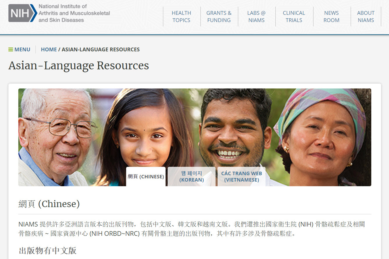Open HEALTH TOPICS navigation menu
Viewport: 389px width, 259px height.
tap(181, 17)
